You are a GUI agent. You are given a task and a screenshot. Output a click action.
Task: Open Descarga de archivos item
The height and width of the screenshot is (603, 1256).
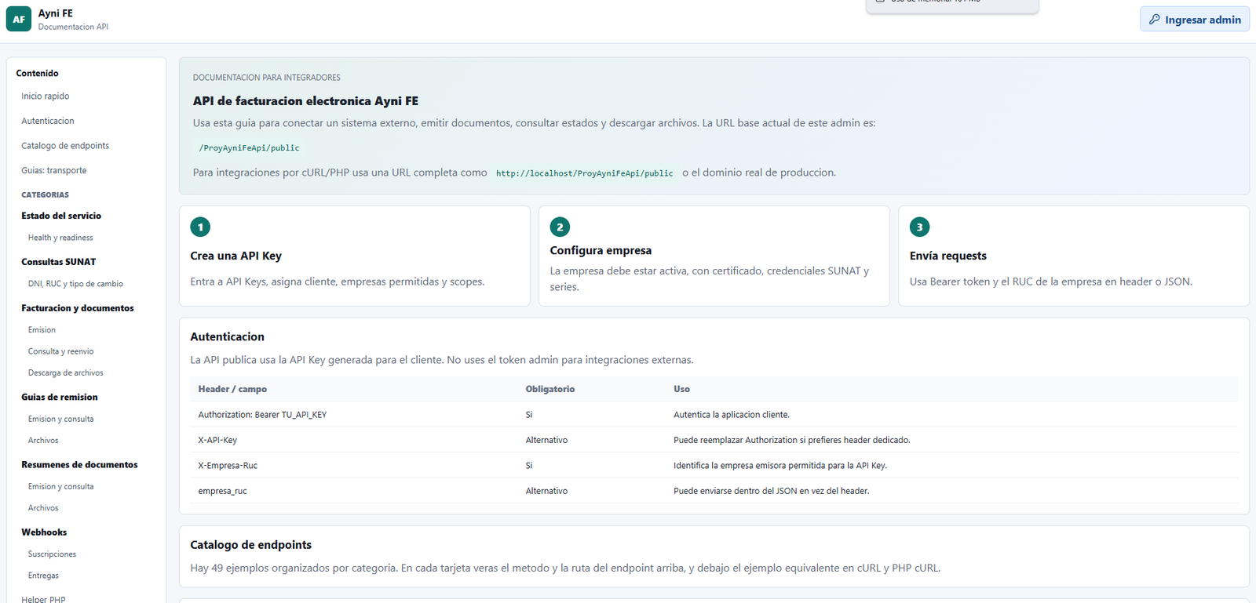point(66,373)
